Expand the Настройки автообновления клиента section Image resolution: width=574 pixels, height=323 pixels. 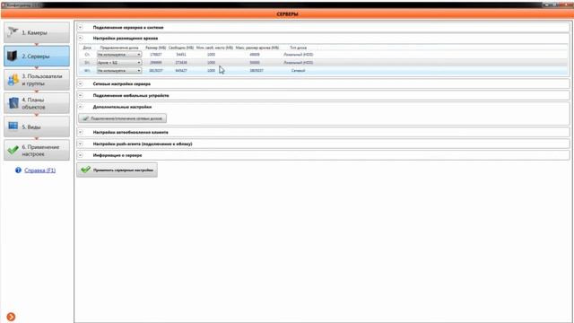pyautogui.click(x=81, y=132)
